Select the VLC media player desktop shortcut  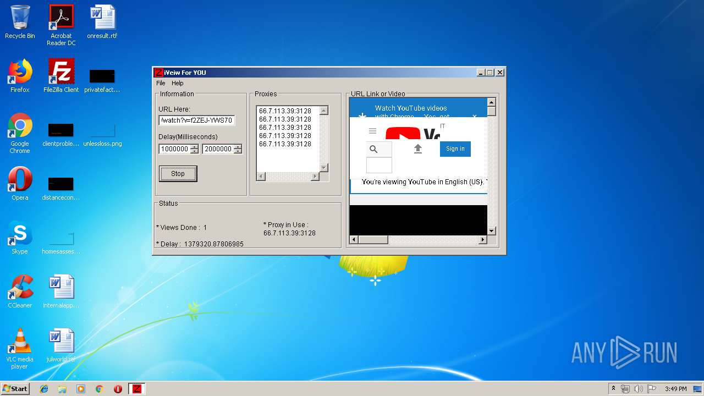point(20,349)
